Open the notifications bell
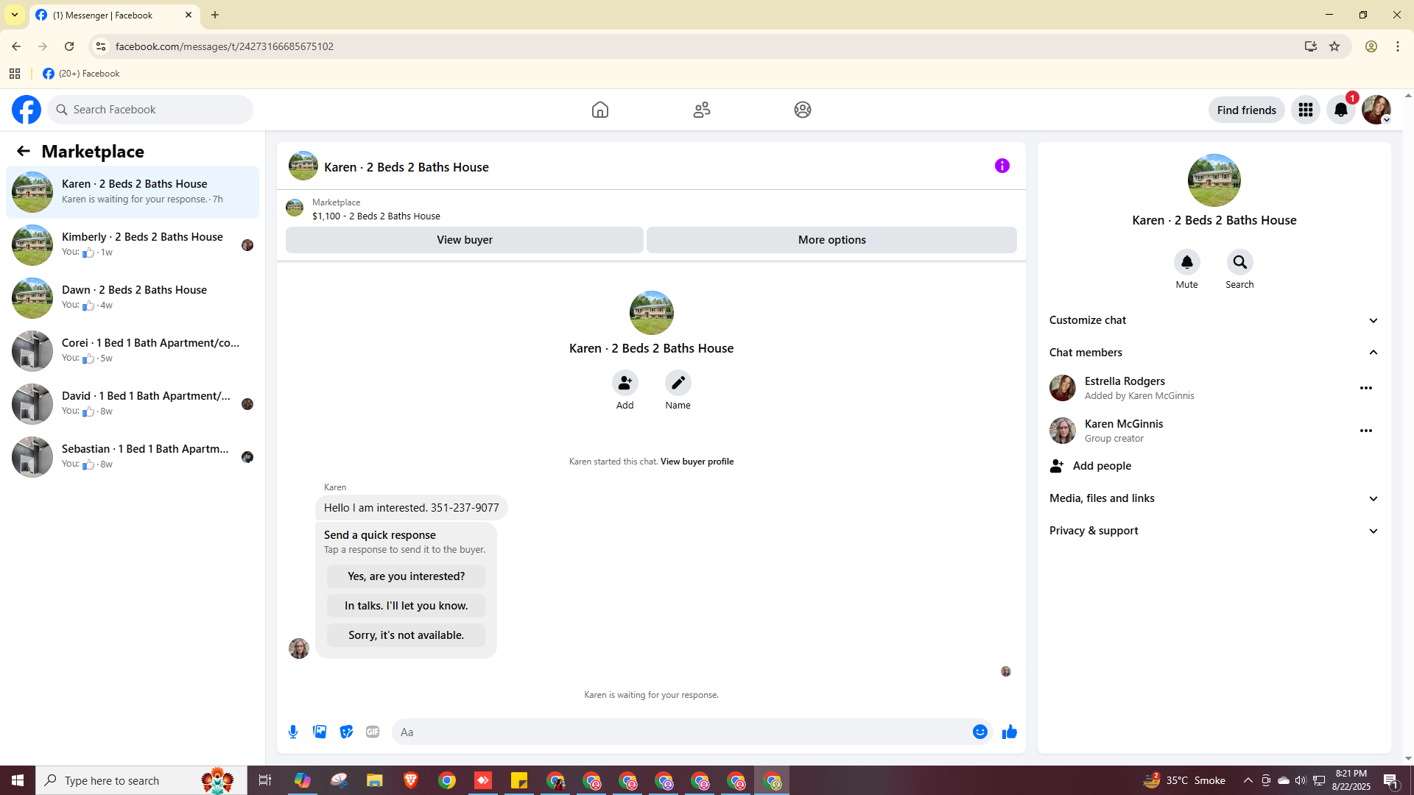1414x795 pixels. (1340, 110)
